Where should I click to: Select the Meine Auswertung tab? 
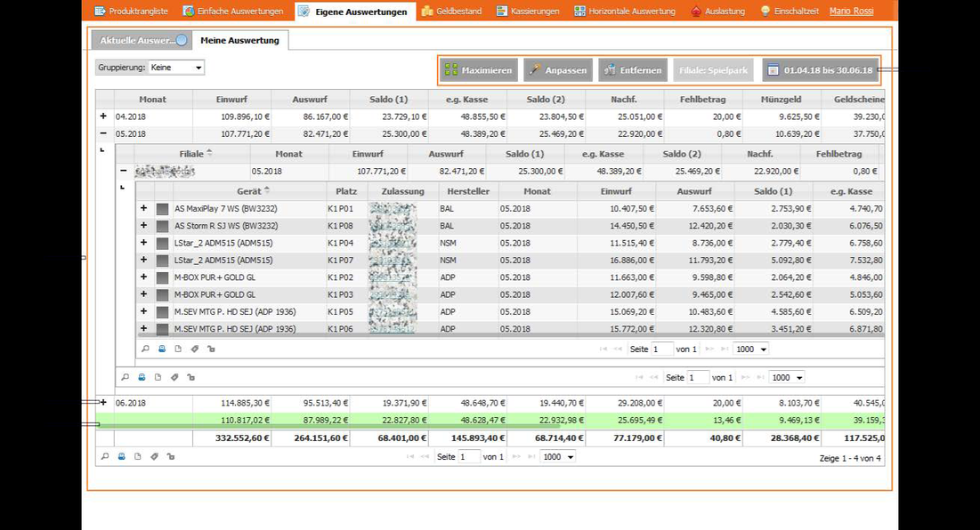click(239, 40)
